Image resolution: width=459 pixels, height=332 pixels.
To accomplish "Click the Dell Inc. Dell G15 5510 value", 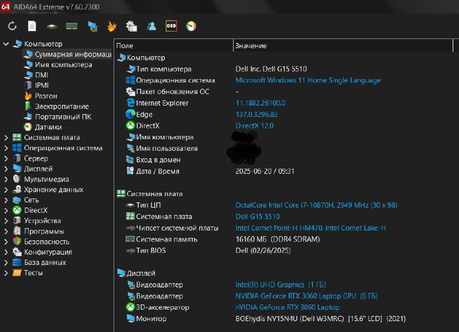I will pos(271,69).
